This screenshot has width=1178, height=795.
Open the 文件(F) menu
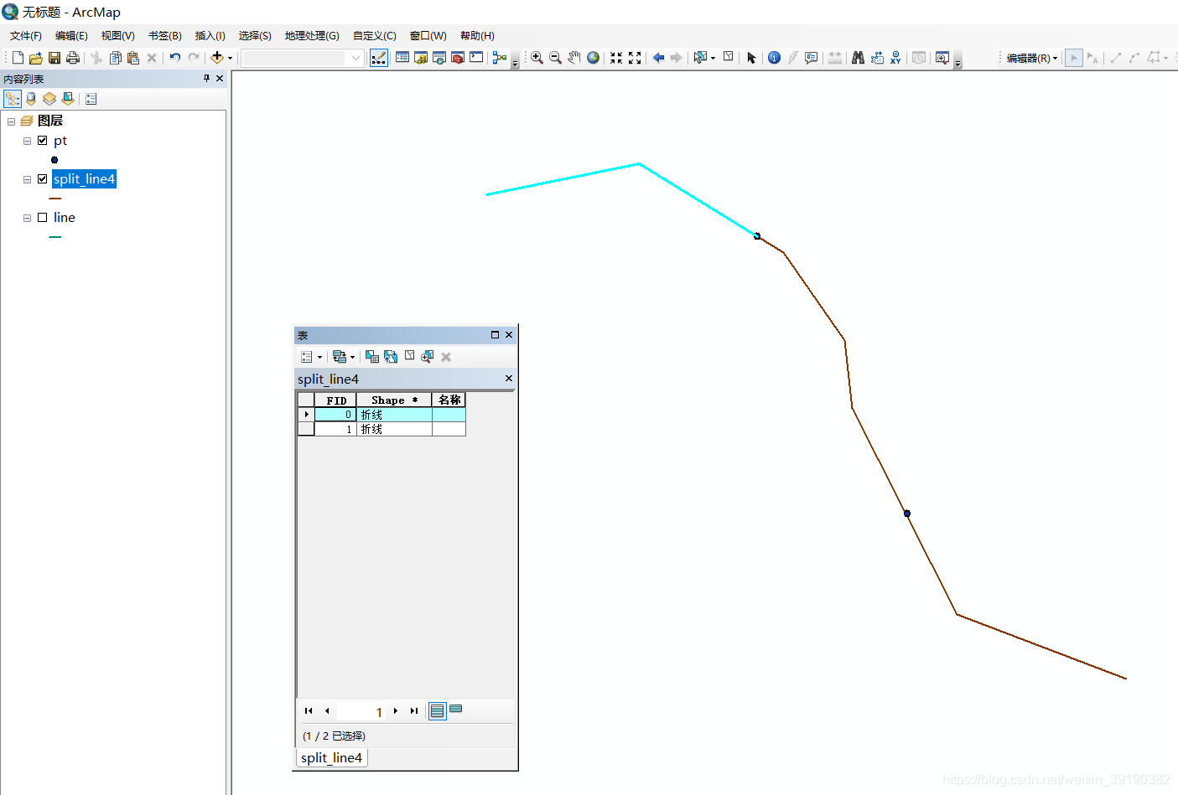(x=26, y=36)
